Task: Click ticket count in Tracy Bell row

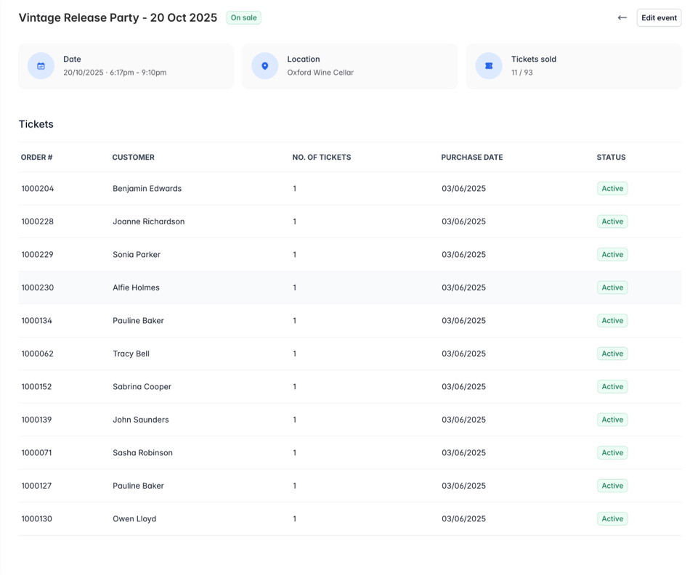Action: (295, 354)
